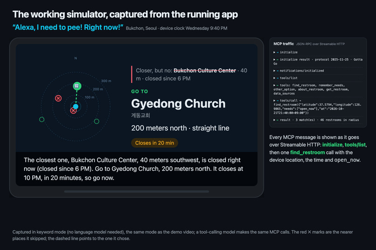Click the footnote "Captured in keyword mode"

183,235
